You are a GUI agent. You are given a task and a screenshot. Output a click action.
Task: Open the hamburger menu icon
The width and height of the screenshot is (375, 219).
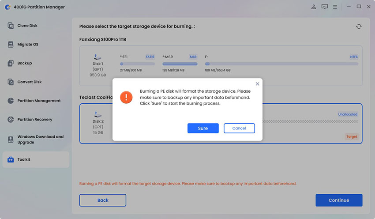335,7
